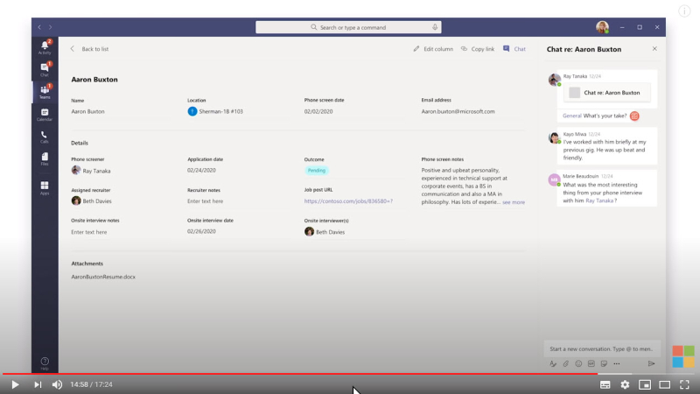Click the Recruiter notes text field
Screen dimensions: 700x394
click(x=206, y=201)
